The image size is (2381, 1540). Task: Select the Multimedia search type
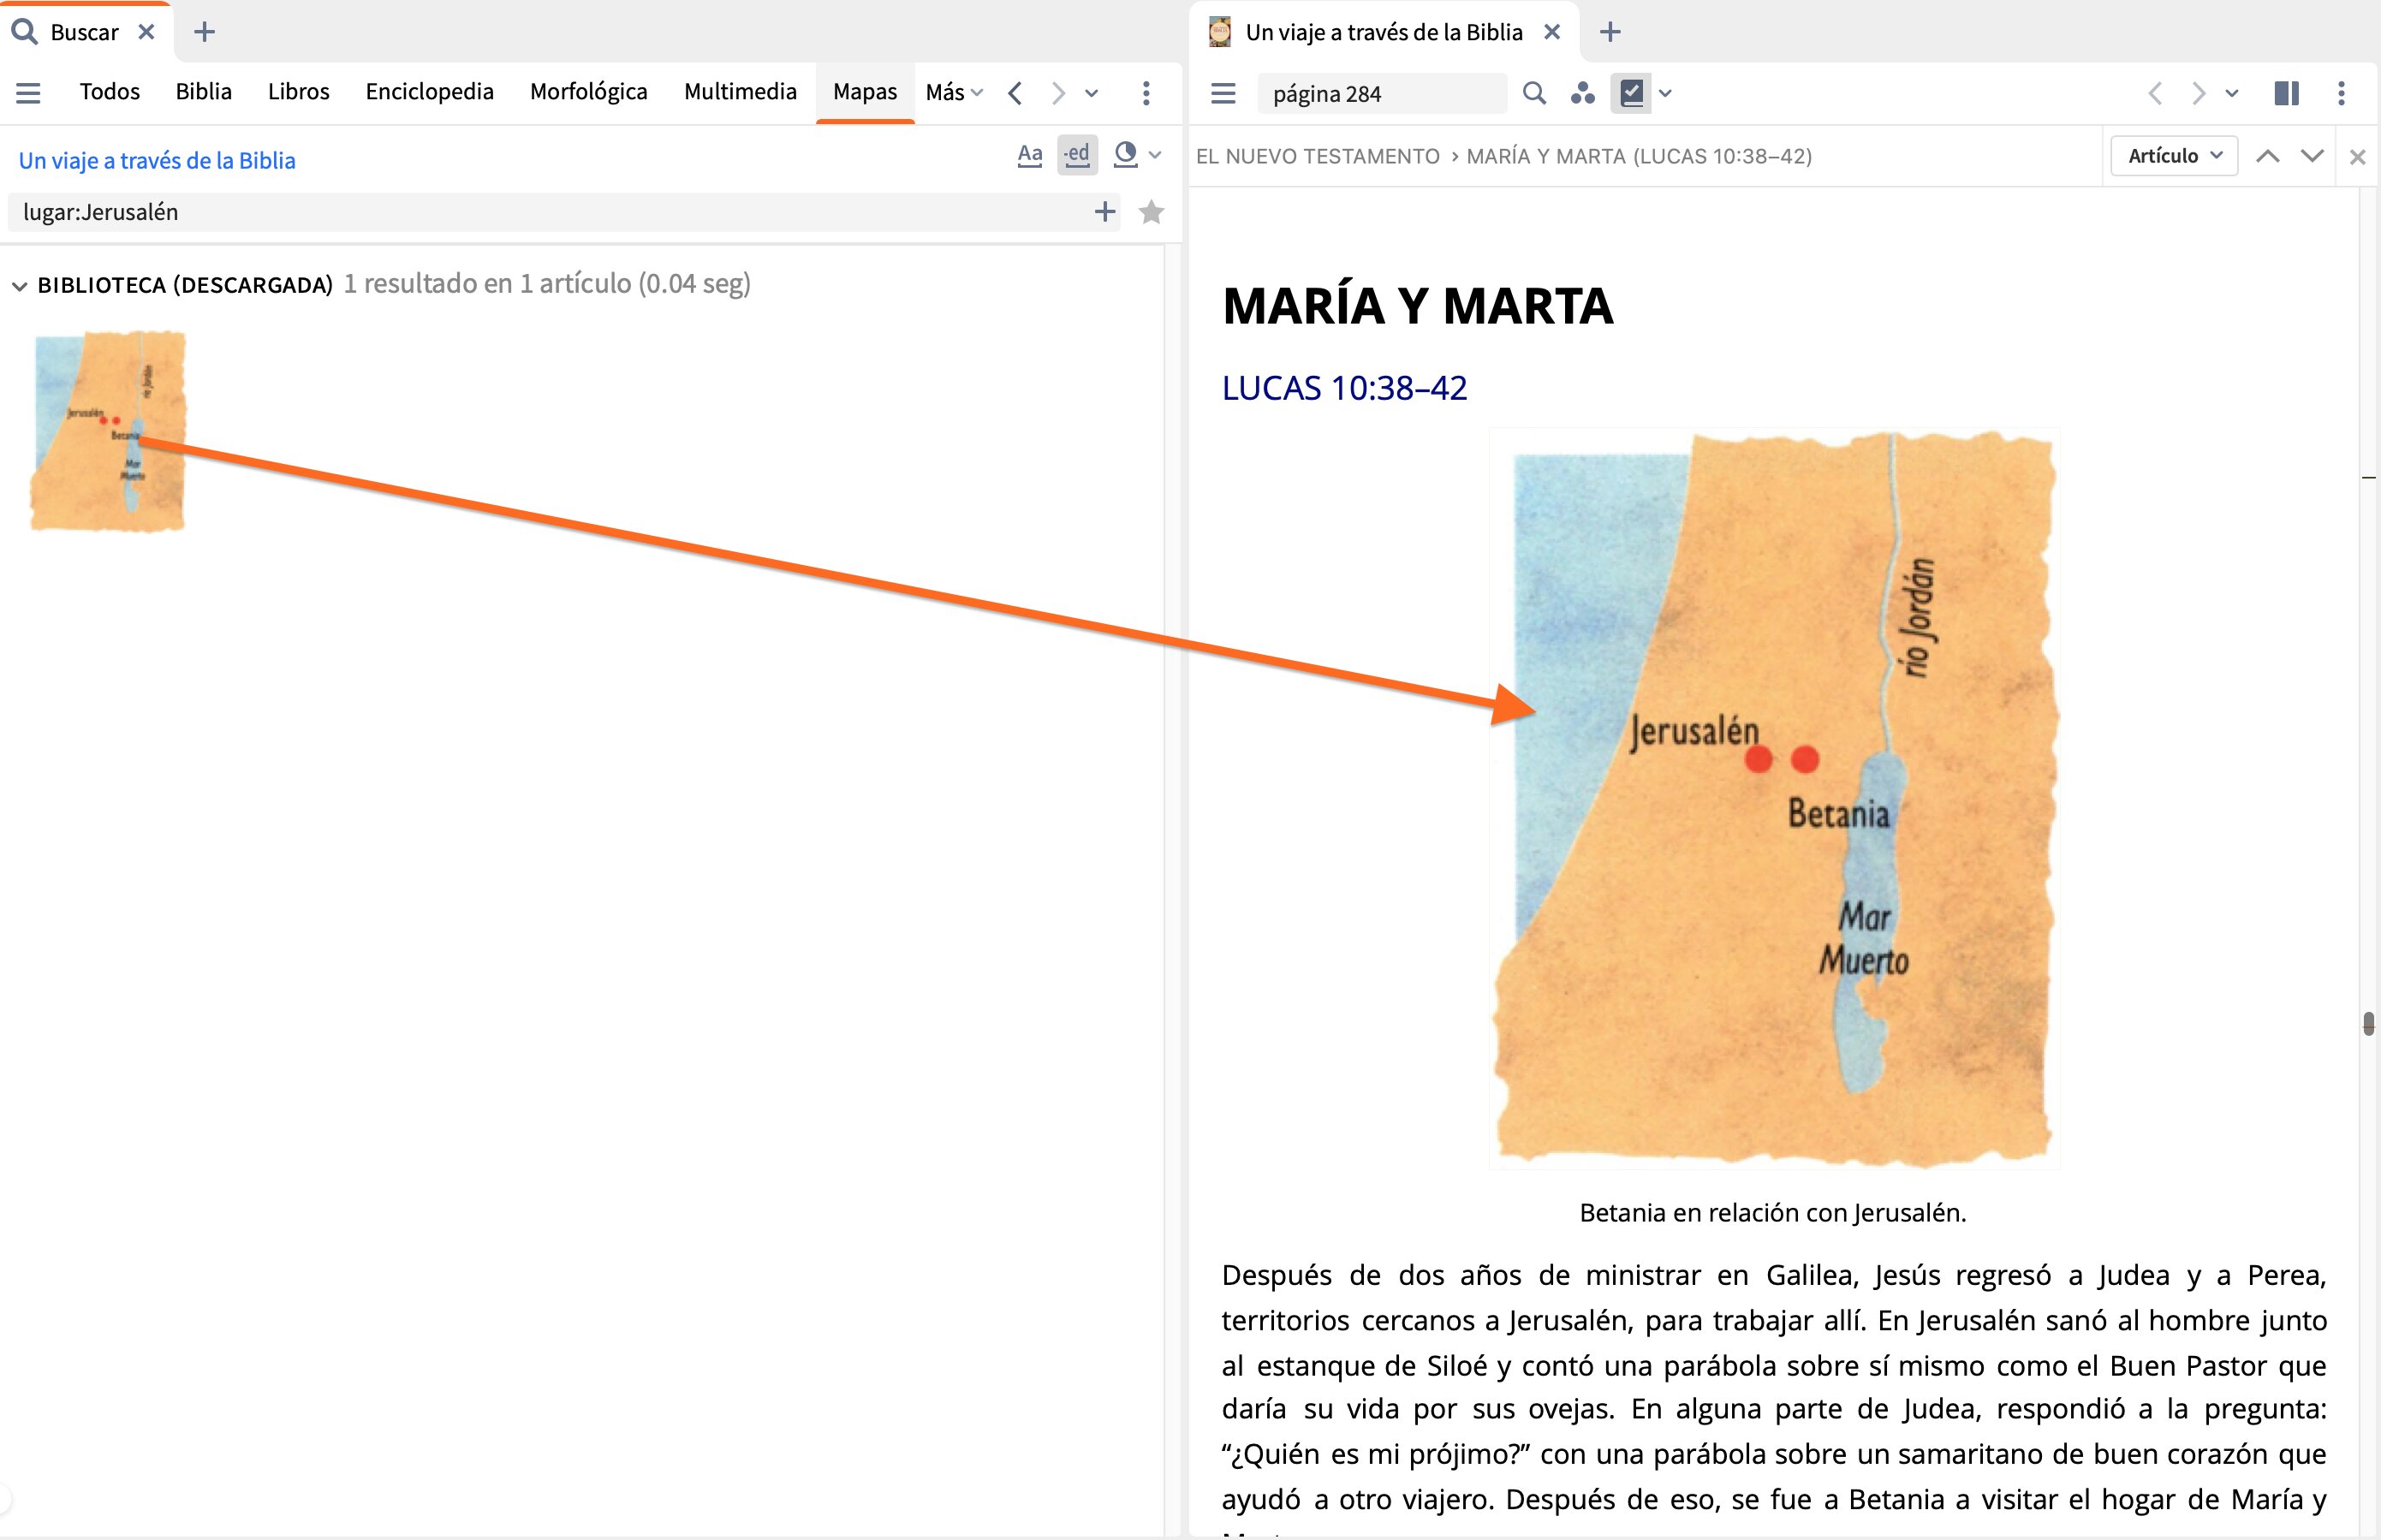740,92
